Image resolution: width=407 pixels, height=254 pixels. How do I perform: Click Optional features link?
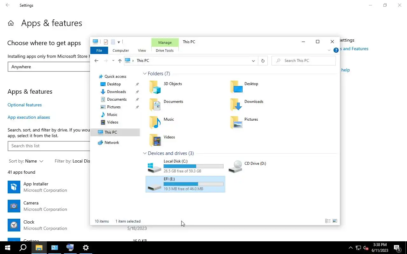click(x=24, y=105)
